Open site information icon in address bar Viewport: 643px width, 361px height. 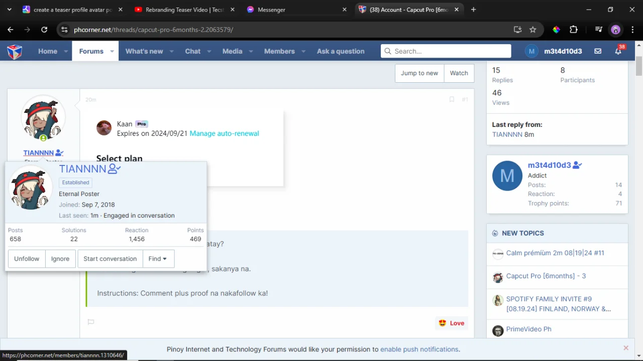tap(64, 30)
